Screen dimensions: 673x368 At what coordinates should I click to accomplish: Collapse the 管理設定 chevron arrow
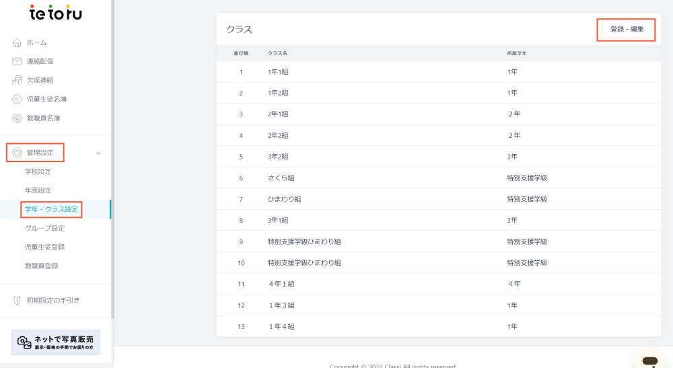click(98, 153)
